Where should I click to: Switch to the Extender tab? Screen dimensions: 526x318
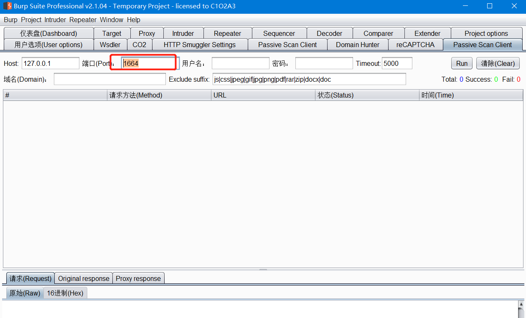(427, 33)
